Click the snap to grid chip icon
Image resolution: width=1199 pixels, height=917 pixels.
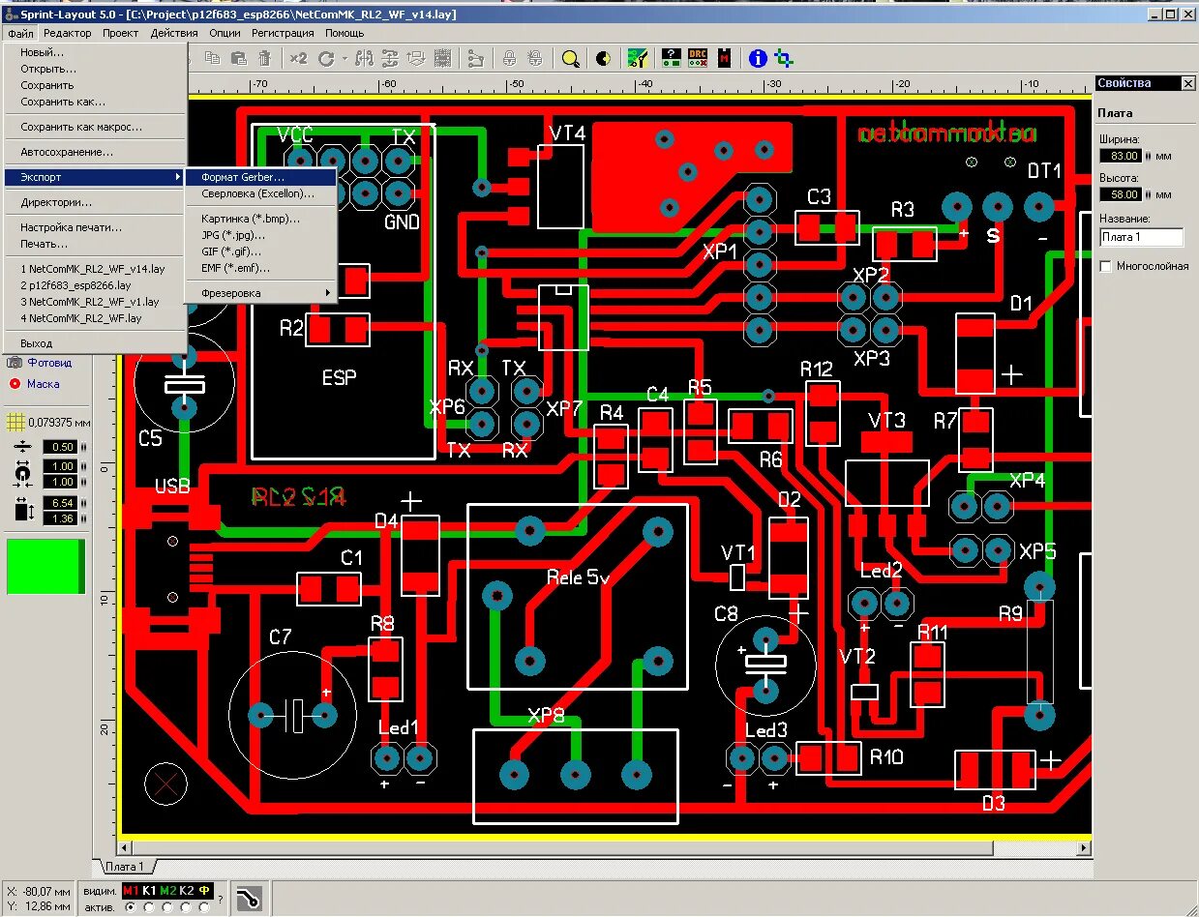tap(441, 58)
